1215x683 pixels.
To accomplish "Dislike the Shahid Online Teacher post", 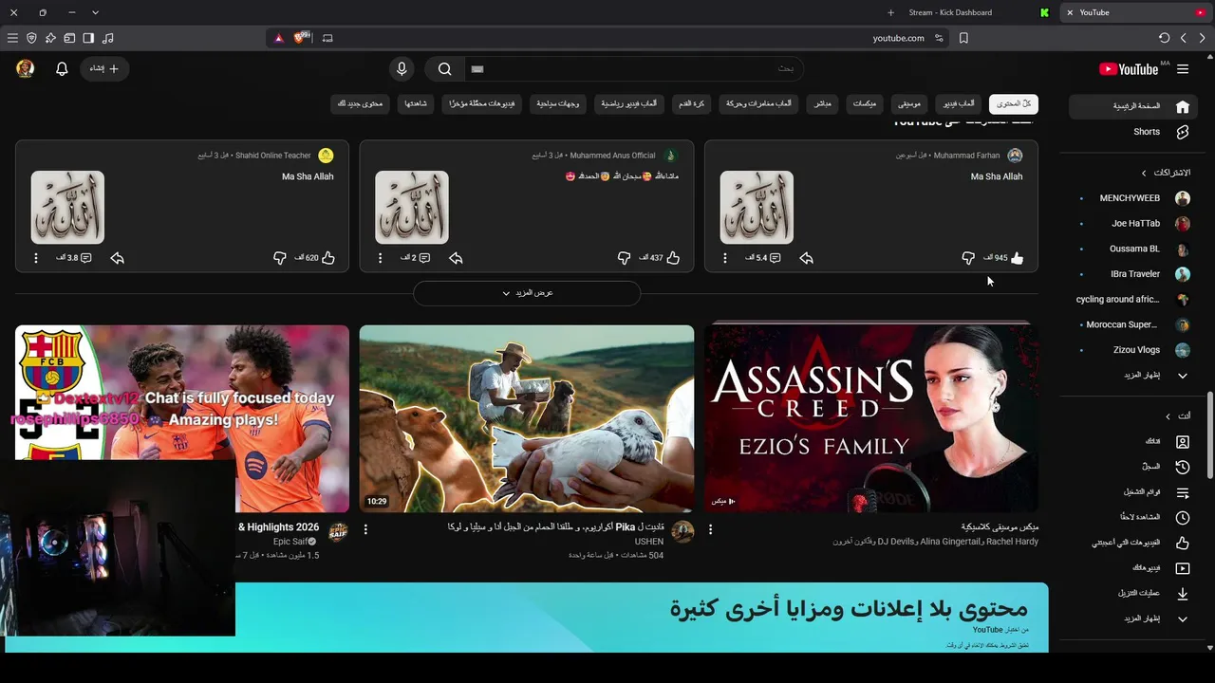I will point(280,258).
